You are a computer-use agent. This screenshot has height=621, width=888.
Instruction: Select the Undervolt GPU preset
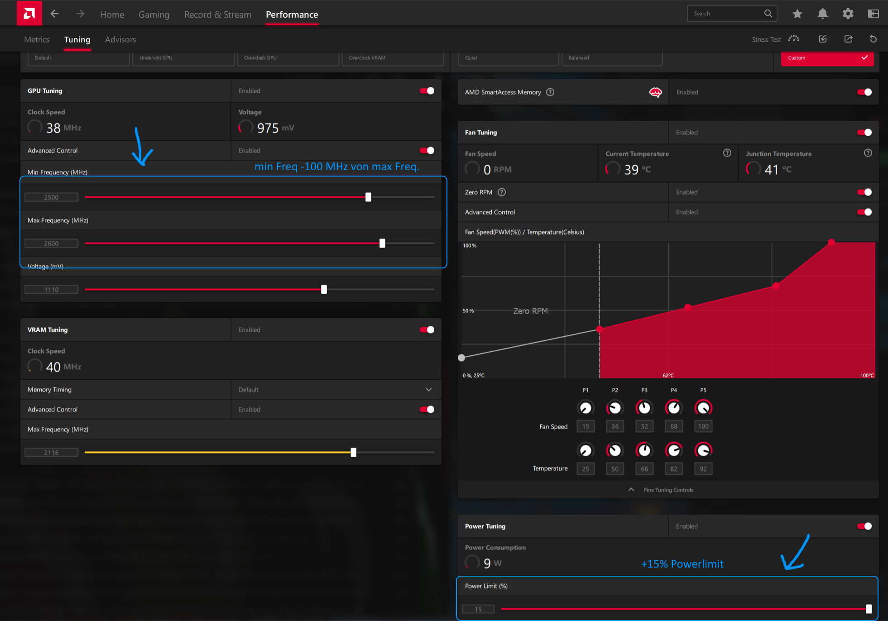[183, 58]
